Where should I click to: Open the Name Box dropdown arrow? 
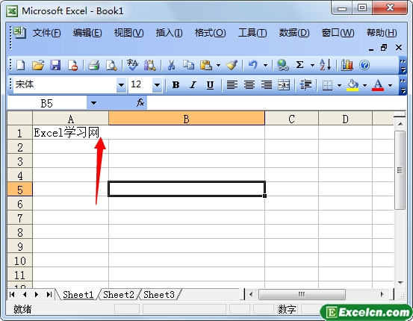coord(93,103)
